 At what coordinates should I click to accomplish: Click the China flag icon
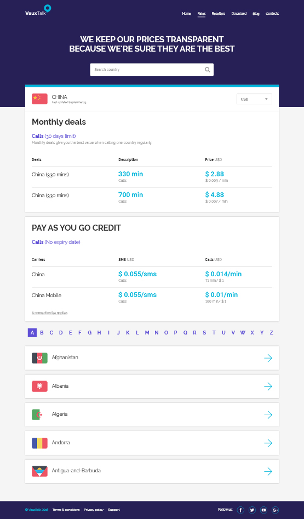tap(39, 99)
